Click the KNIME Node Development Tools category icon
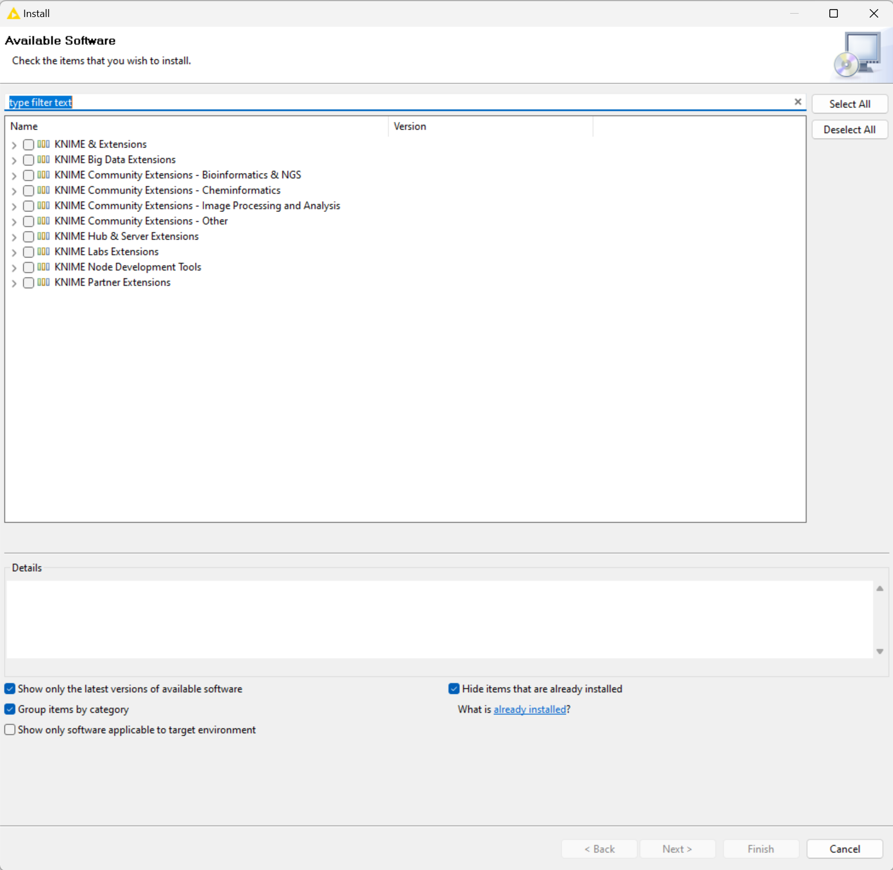 (x=43, y=267)
